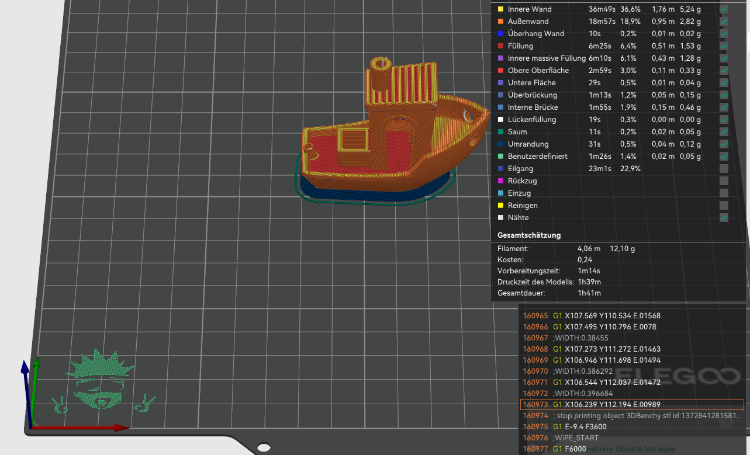The image size is (750, 455).
Task: Click the purple Innere massive Füllung swatch
Action: click(x=500, y=58)
